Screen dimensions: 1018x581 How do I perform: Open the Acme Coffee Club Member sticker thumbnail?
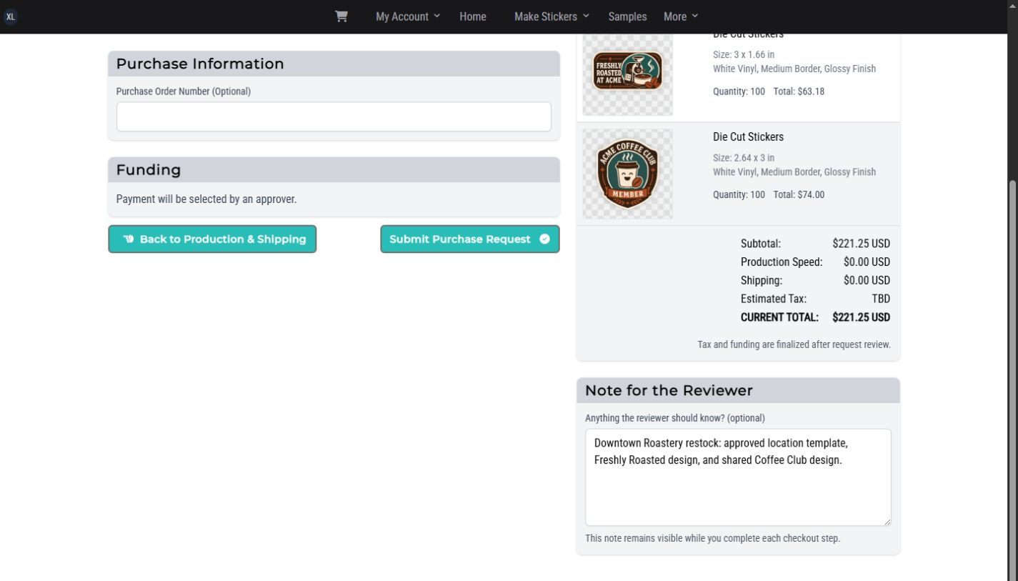[627, 174]
